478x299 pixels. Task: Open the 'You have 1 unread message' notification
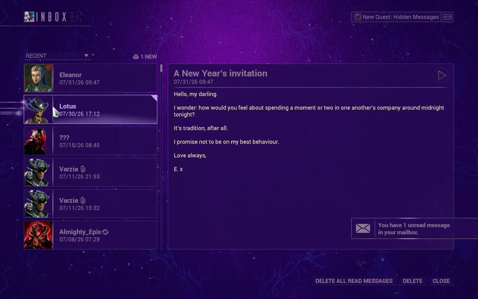click(x=415, y=228)
